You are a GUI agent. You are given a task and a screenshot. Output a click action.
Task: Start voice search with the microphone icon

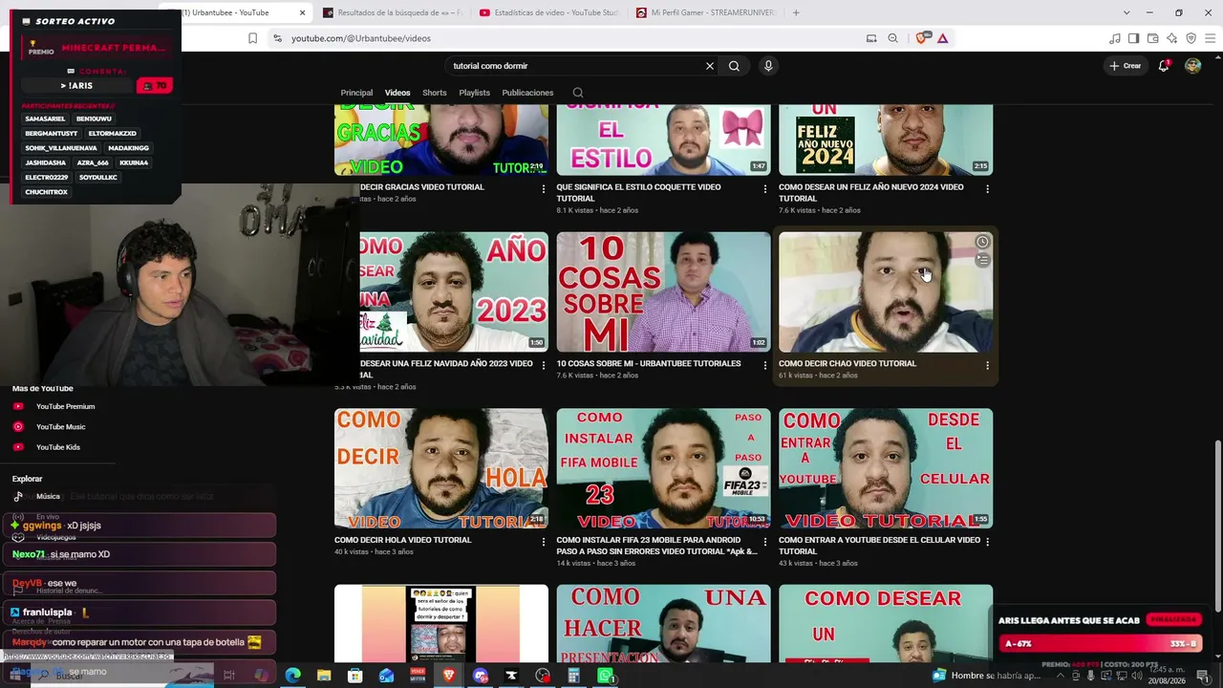[768, 66]
